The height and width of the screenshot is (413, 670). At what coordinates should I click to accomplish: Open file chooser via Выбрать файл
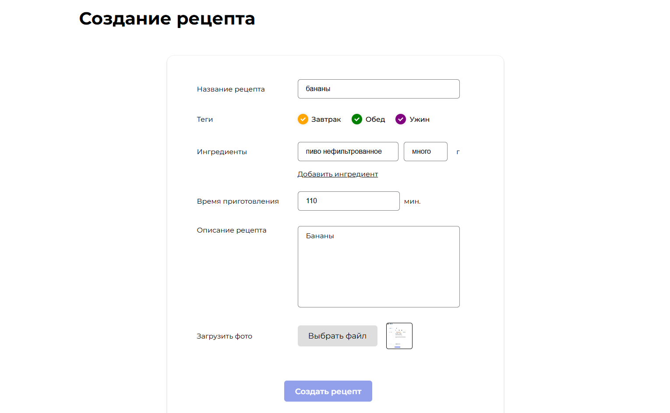pyautogui.click(x=338, y=336)
